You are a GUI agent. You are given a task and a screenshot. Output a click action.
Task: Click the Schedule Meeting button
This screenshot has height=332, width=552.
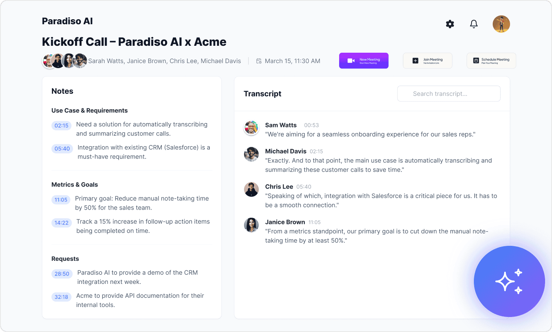[491, 61]
